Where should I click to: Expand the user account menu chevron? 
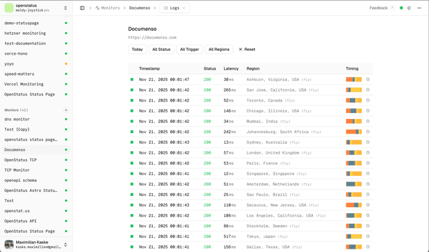[x=66, y=245]
